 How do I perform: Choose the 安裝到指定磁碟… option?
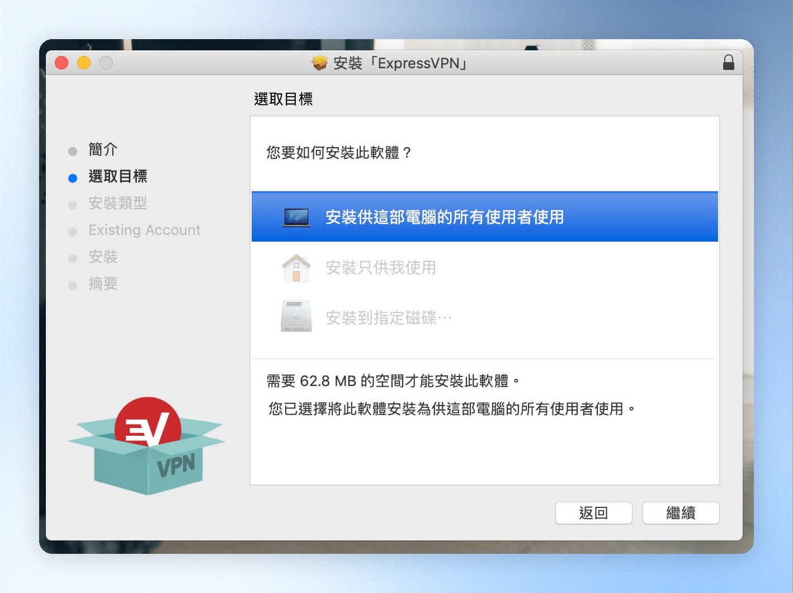point(485,317)
